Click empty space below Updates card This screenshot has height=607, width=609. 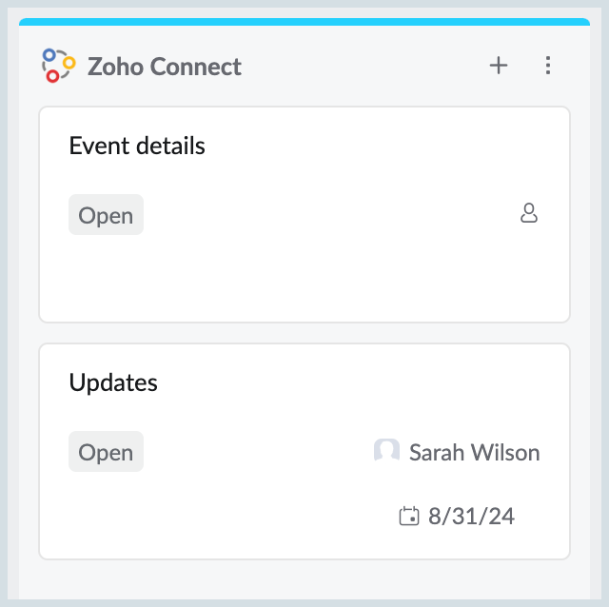pos(304,580)
